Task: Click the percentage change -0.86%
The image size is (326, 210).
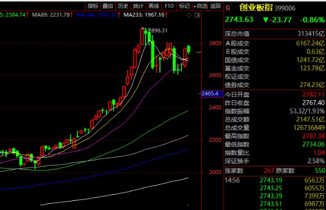Action: tap(312, 20)
